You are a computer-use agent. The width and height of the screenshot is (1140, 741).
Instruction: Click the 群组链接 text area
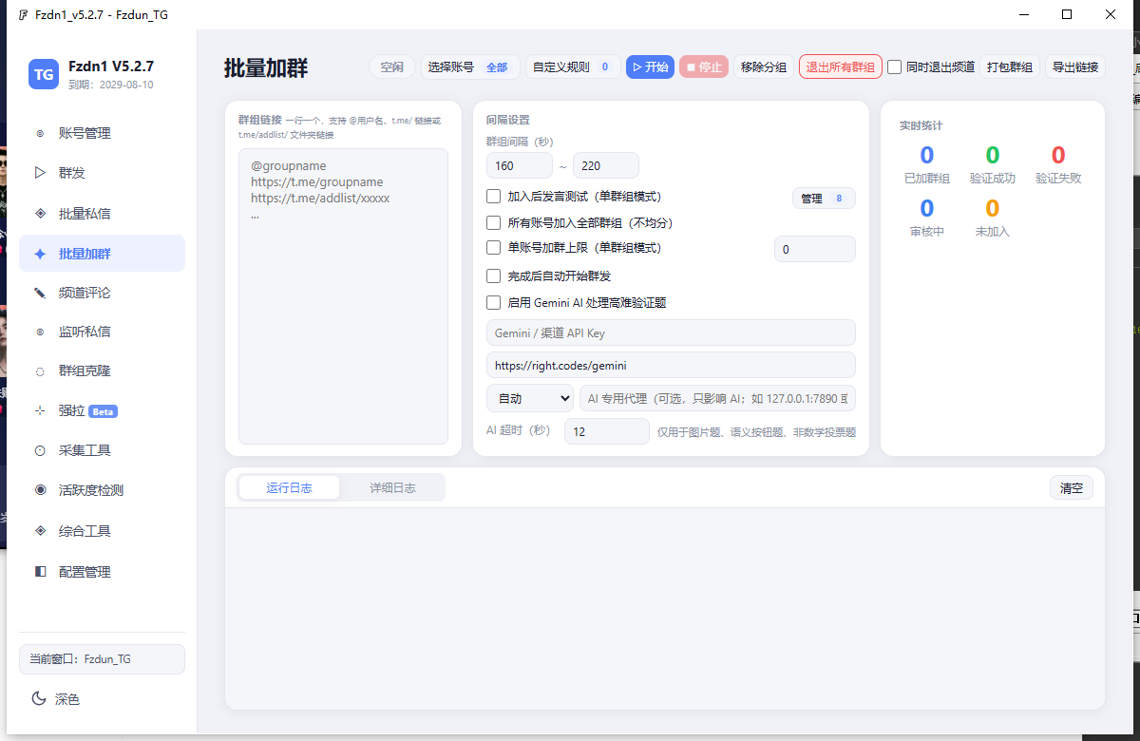pos(343,296)
